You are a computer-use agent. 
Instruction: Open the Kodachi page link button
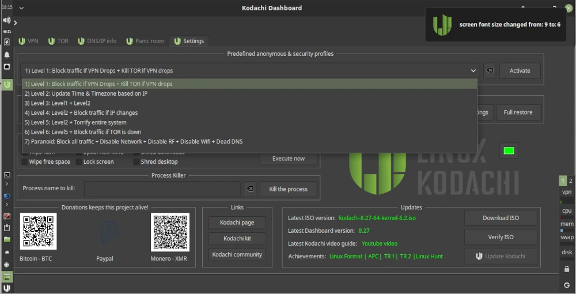(237, 223)
